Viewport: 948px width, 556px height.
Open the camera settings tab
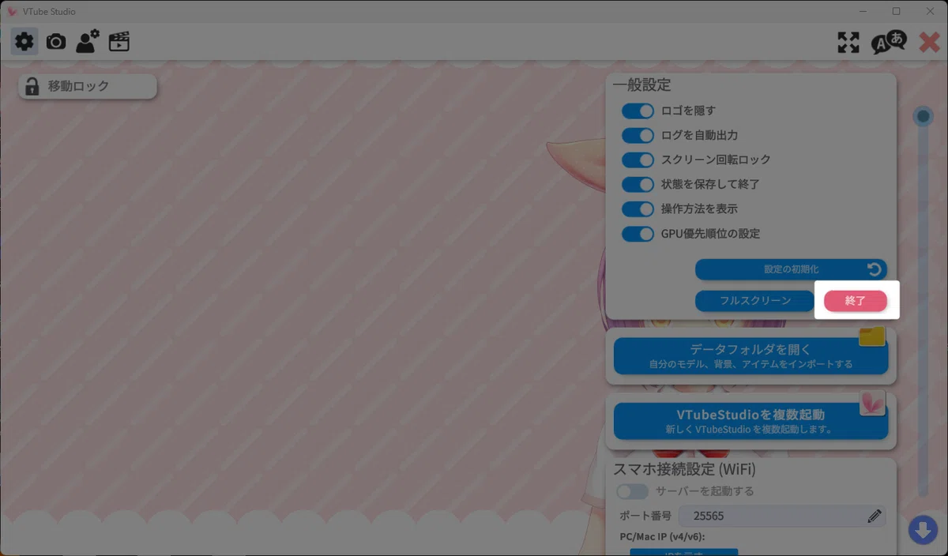[56, 42]
